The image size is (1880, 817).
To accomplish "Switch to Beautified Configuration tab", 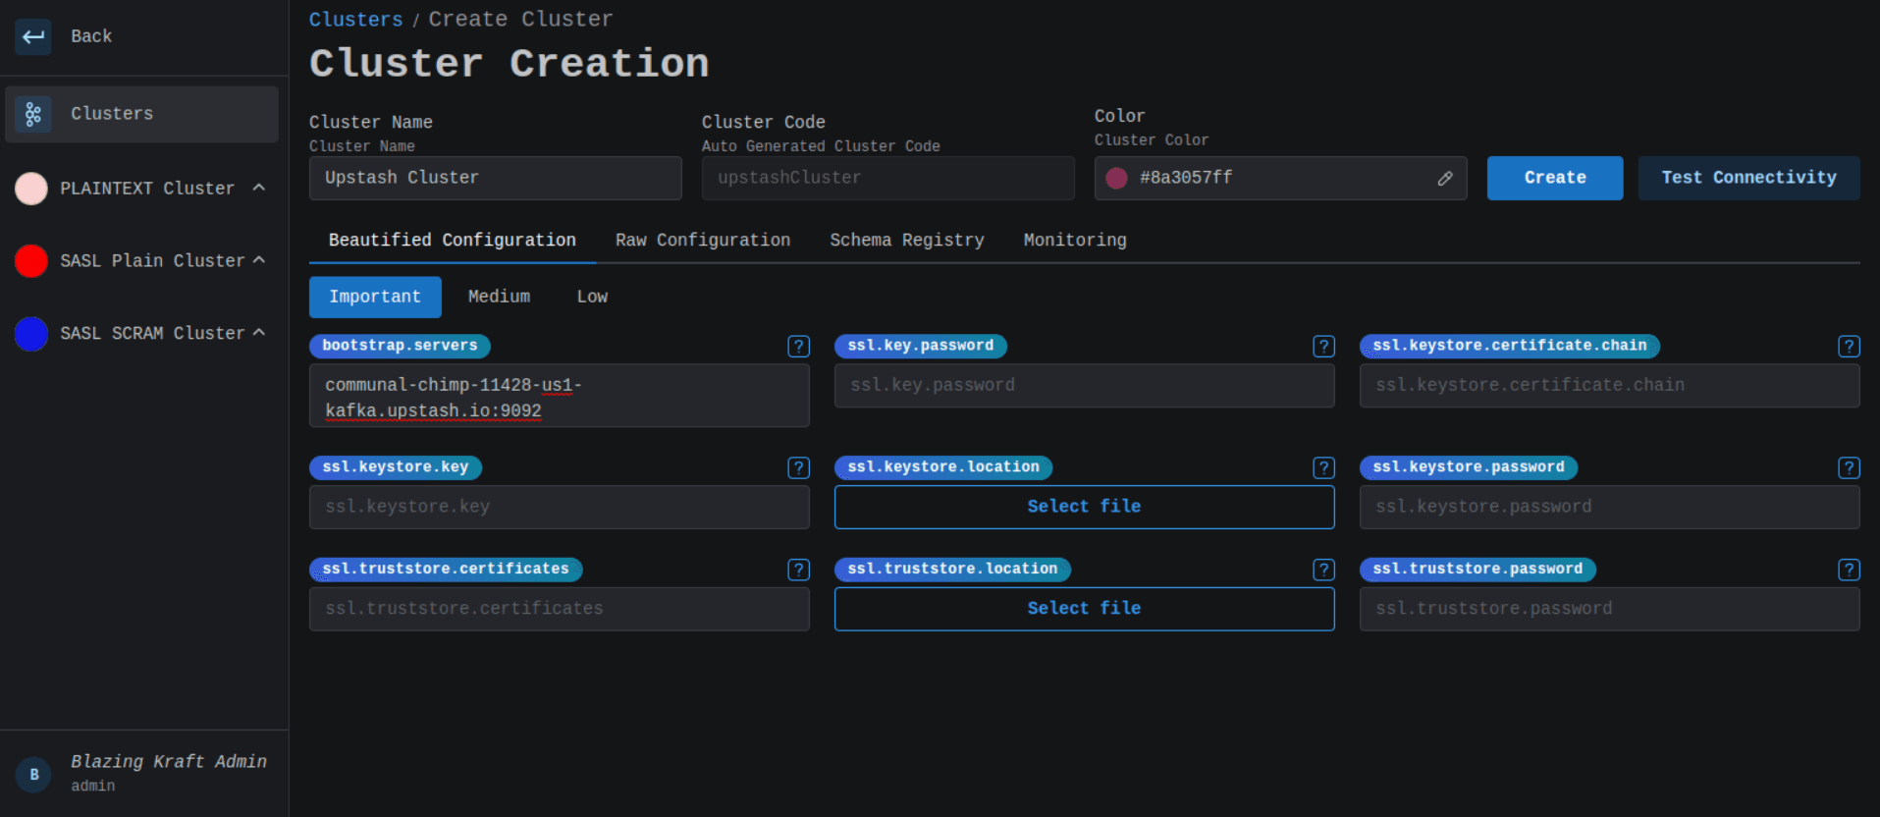I will point(453,240).
